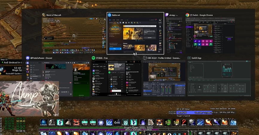Click the blue Play button in Battle.net thumbnail
Screen dimensions: 259x135
coord(115,49)
